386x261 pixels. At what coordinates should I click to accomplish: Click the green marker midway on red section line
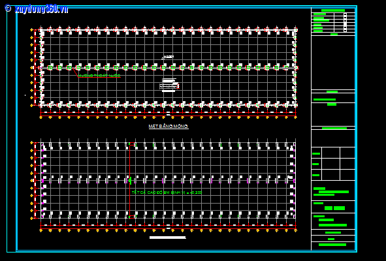tap(130, 180)
